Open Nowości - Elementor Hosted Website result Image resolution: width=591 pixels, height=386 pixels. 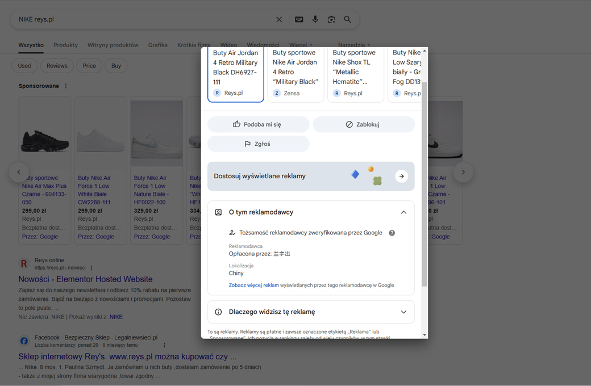point(86,279)
